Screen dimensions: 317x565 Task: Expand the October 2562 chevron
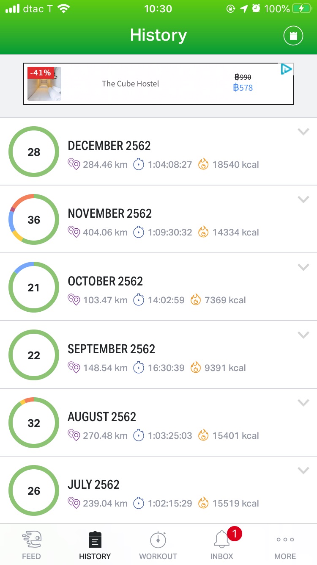[303, 267]
